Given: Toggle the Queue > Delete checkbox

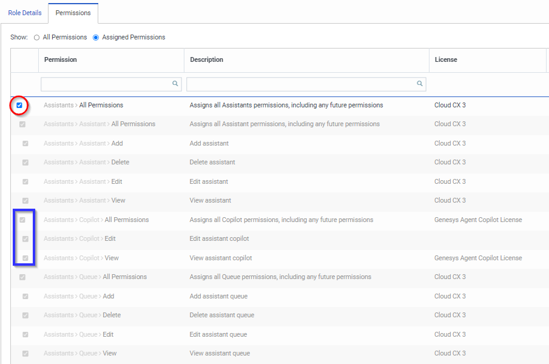Looking at the screenshot, I should coord(25,315).
